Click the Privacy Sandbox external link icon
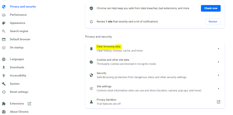 click(219, 102)
